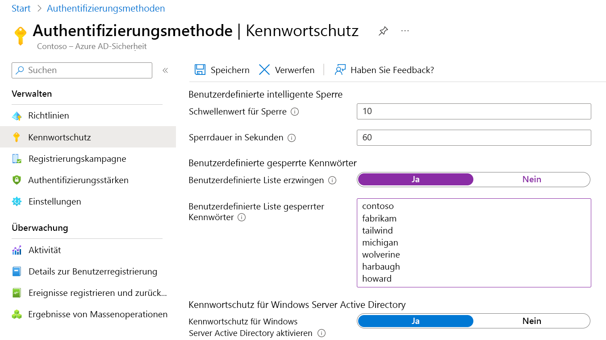Image resolution: width=606 pixels, height=340 pixels.
Task: Click 'fabrikam' in banned password list
Action: (379, 218)
